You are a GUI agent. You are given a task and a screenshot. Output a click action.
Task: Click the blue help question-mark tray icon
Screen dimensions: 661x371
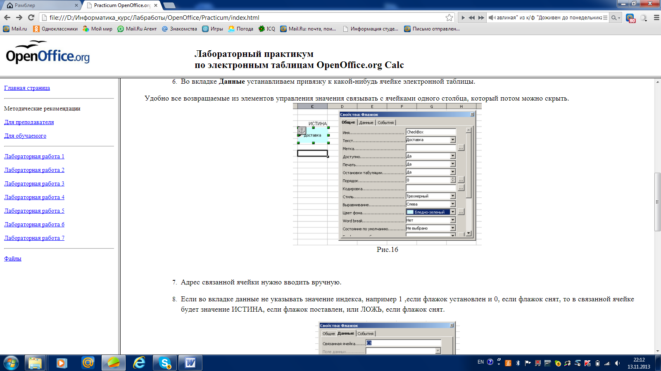tap(490, 362)
